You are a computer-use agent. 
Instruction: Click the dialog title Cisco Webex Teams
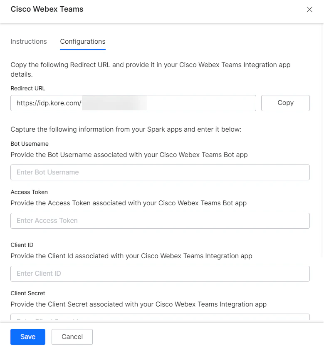pos(47,9)
